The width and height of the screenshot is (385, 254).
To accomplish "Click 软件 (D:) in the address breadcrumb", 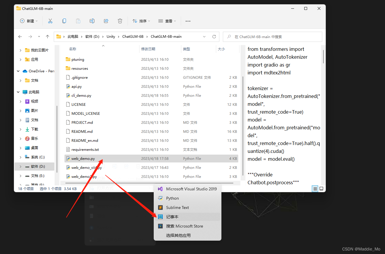I will tap(92, 37).
